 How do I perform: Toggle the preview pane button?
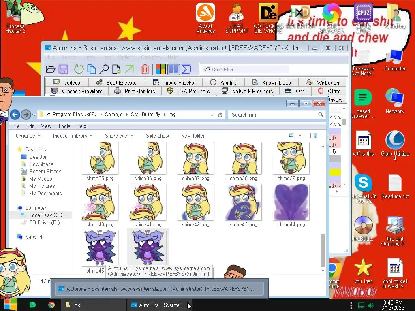pos(314,136)
